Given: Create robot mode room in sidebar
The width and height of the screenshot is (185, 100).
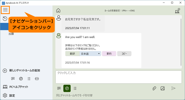Looking at the screenshot, I should point(37,79).
